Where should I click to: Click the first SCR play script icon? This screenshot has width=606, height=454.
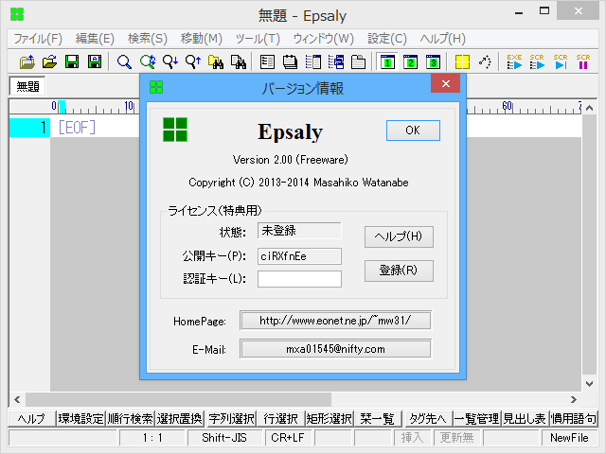click(537, 61)
